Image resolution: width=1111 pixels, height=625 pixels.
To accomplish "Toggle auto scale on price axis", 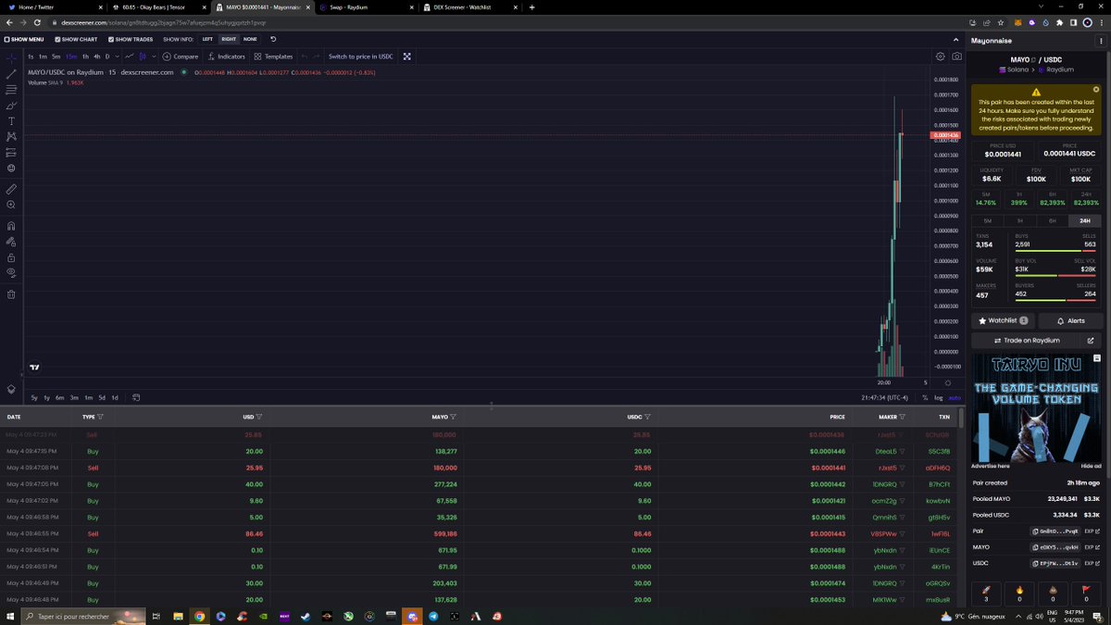I will tap(955, 397).
